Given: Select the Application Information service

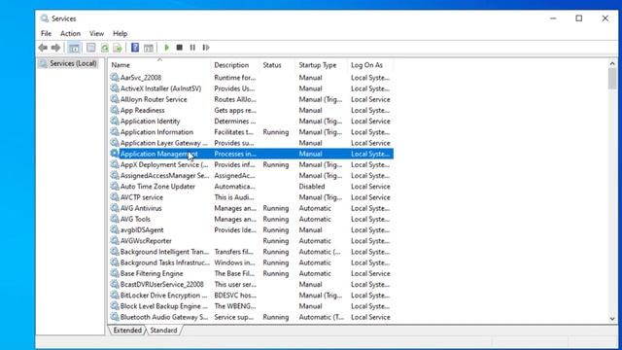Looking at the screenshot, I should pyautogui.click(x=251, y=132).
